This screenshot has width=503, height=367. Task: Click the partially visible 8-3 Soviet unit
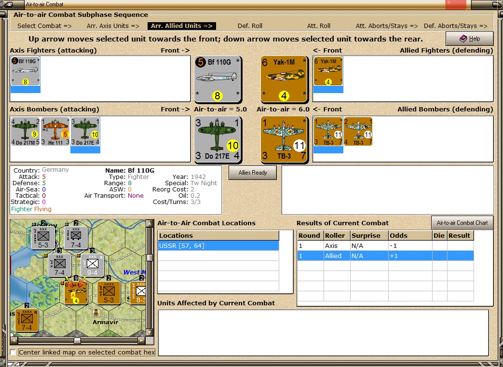coord(138,293)
